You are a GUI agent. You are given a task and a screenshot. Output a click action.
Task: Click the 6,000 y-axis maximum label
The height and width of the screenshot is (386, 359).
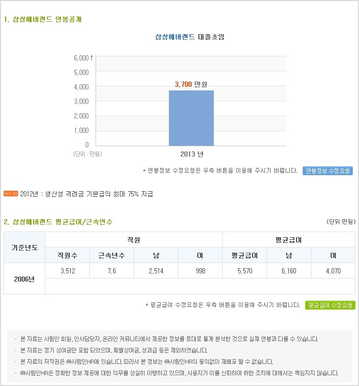click(x=82, y=58)
